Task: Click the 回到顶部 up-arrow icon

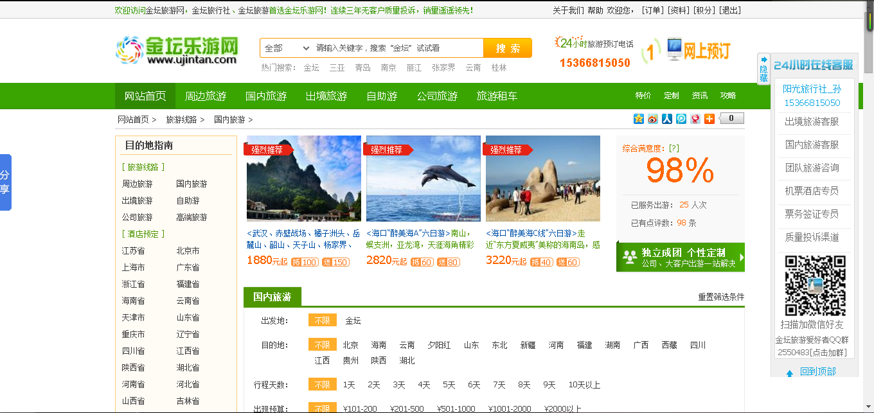Action: click(789, 373)
